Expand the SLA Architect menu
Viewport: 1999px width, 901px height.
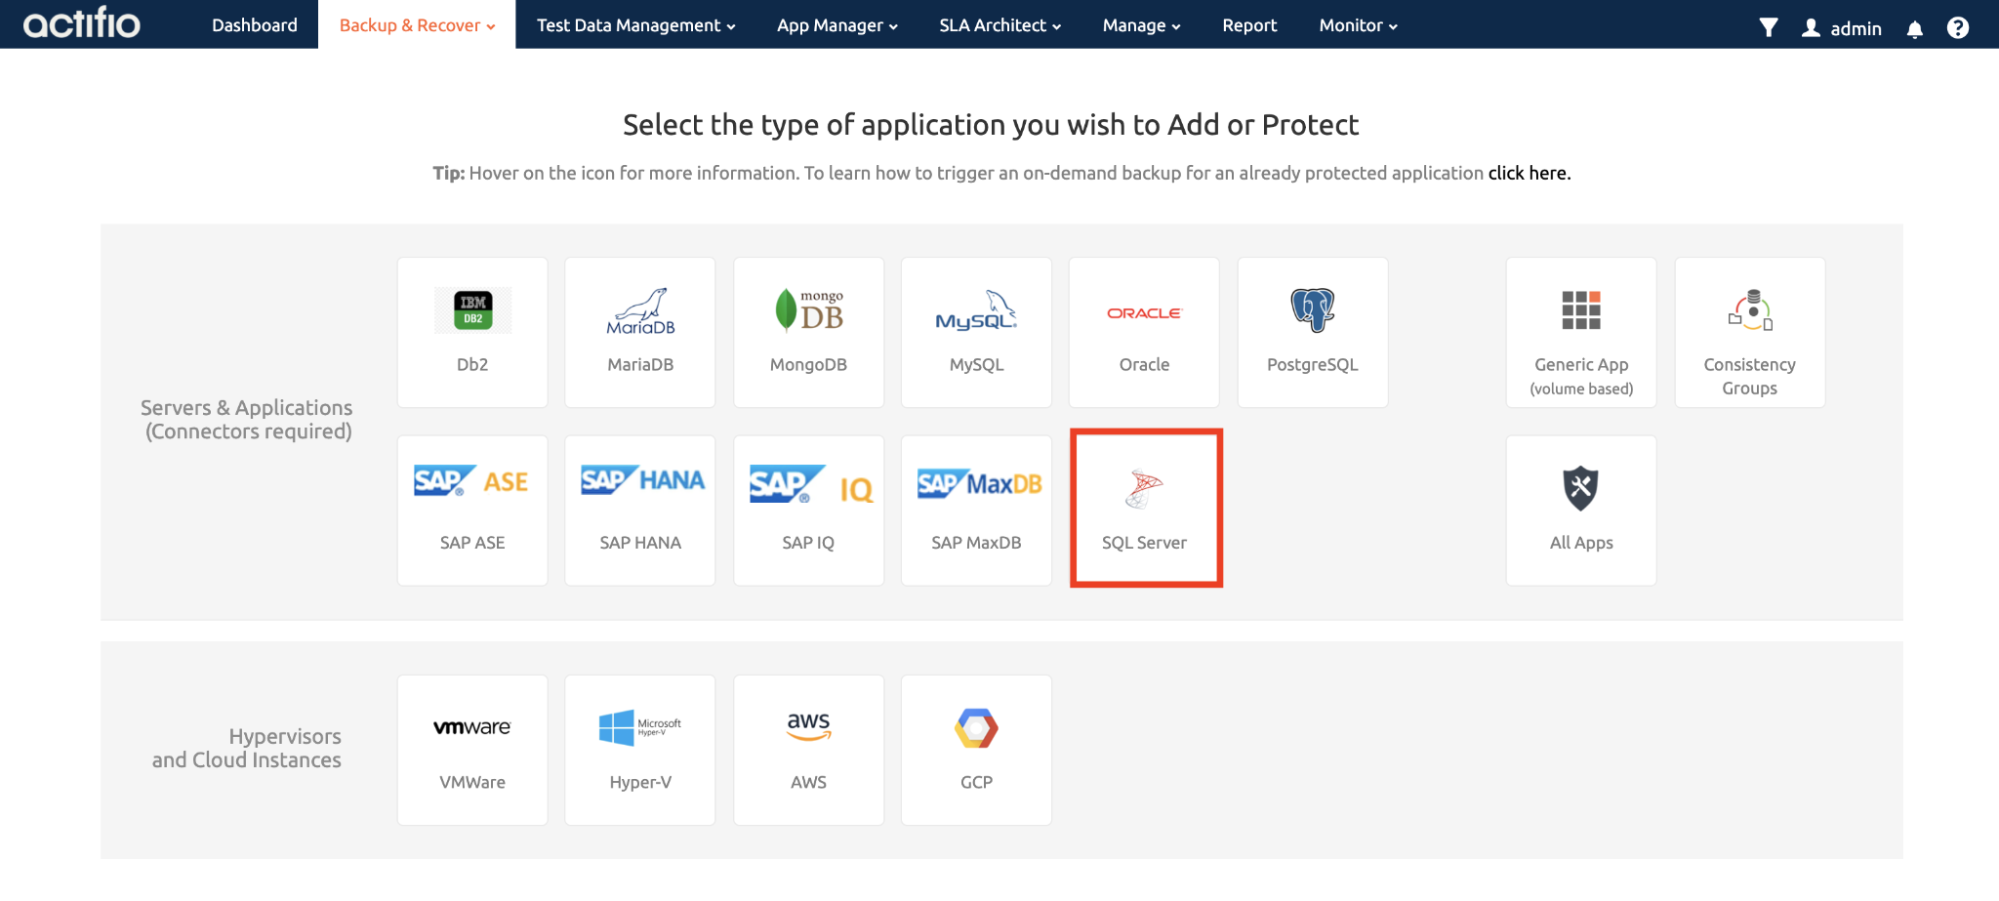click(999, 25)
